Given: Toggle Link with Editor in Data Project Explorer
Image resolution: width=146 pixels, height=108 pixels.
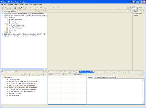Looking at the screenshot, I should click(x=39, y=11).
